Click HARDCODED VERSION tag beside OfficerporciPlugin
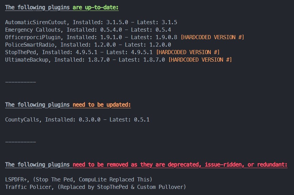 click(x=212, y=37)
